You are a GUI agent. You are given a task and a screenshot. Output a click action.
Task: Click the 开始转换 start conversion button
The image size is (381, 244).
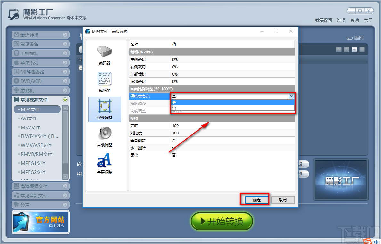[x=222, y=221]
